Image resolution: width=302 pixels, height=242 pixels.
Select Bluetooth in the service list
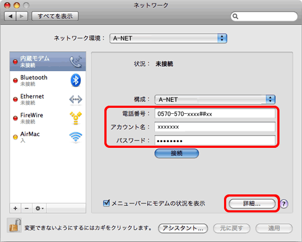[48, 80]
